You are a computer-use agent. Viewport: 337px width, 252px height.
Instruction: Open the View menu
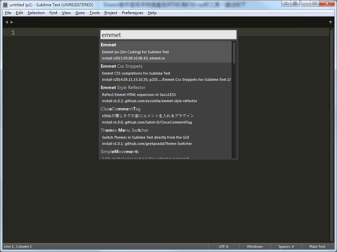coord(66,13)
